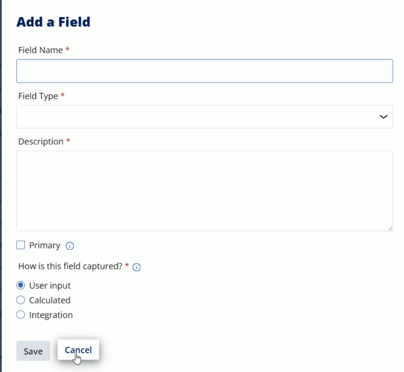Click the Add a Field heading
The image size is (404, 372).
[53, 22]
